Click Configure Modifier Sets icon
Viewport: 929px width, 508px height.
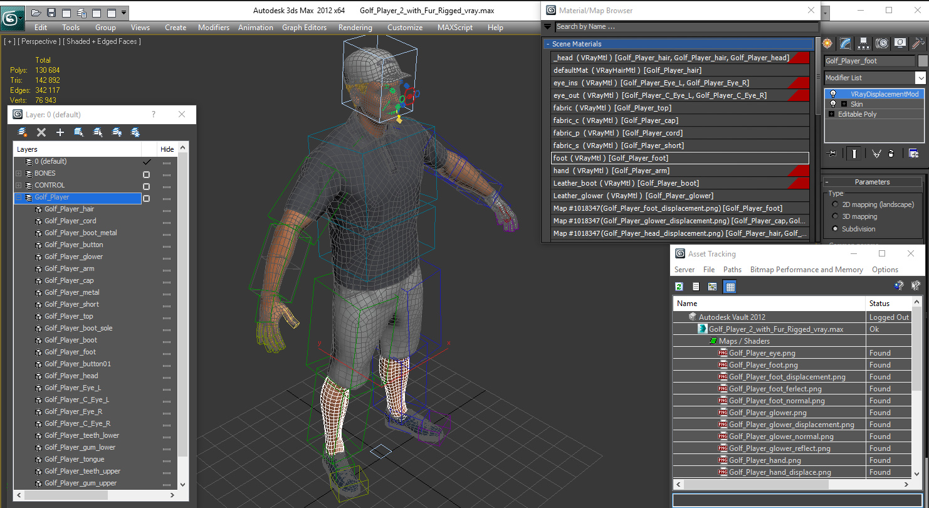913,153
